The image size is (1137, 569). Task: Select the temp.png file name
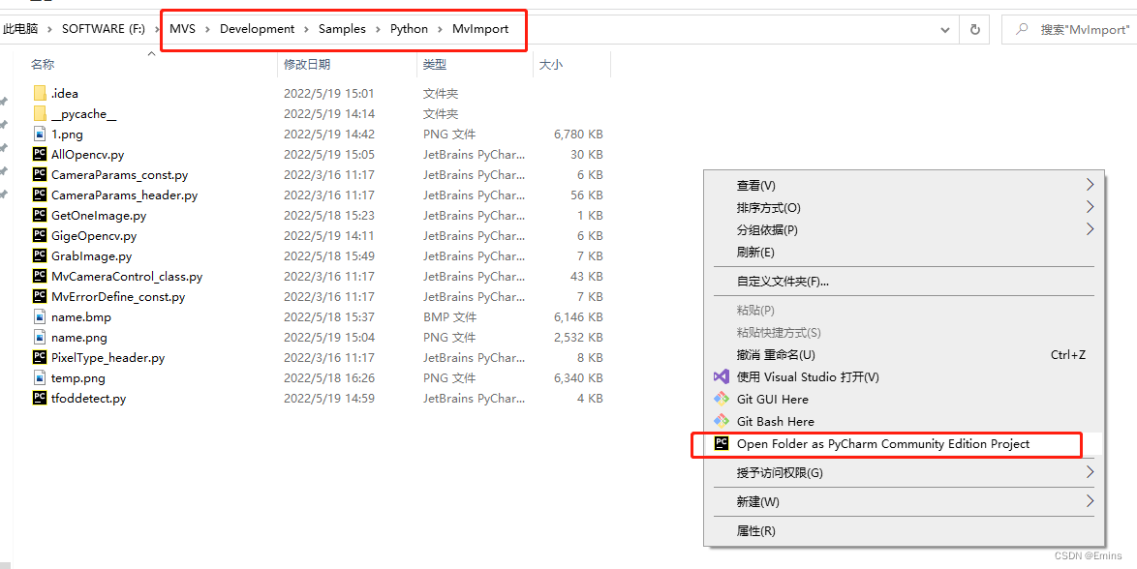tap(78, 377)
